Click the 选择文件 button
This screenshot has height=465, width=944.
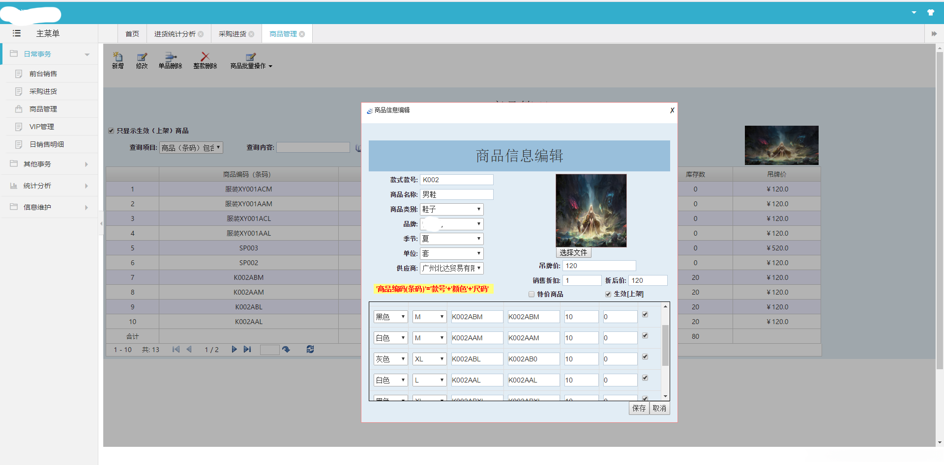[x=573, y=252]
